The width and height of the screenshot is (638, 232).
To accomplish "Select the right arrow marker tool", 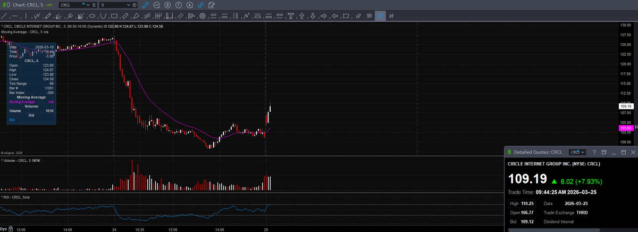I will [x=324, y=16].
